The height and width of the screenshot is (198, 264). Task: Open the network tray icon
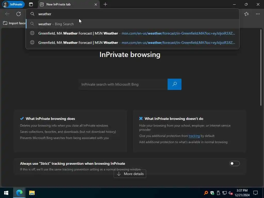pos(225,193)
